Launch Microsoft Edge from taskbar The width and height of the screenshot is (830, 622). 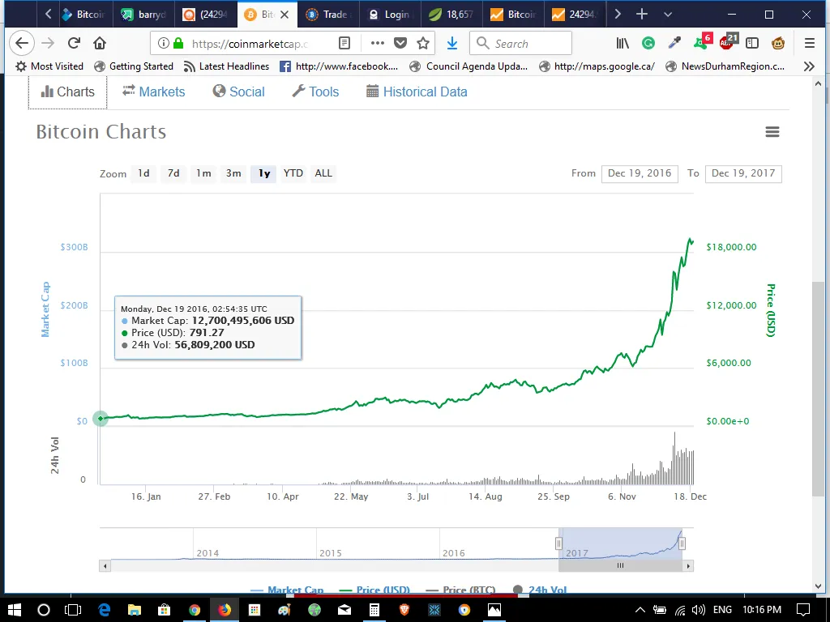pos(104,610)
